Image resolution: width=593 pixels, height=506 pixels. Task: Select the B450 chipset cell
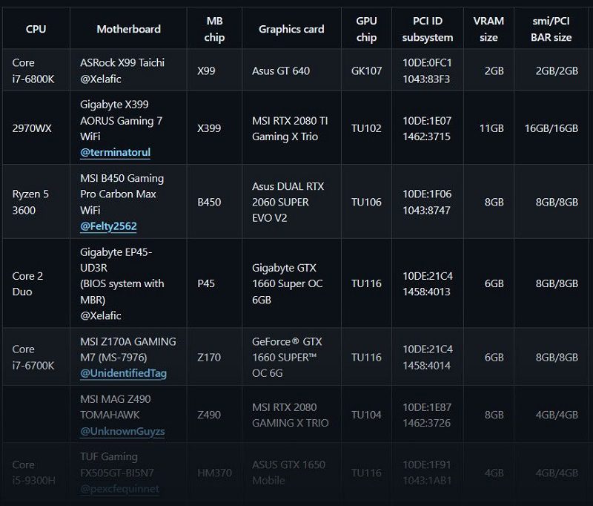tap(214, 202)
